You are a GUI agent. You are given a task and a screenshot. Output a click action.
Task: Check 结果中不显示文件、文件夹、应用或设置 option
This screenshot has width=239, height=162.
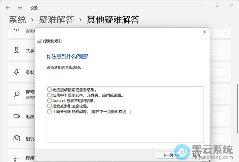click(x=49, y=95)
